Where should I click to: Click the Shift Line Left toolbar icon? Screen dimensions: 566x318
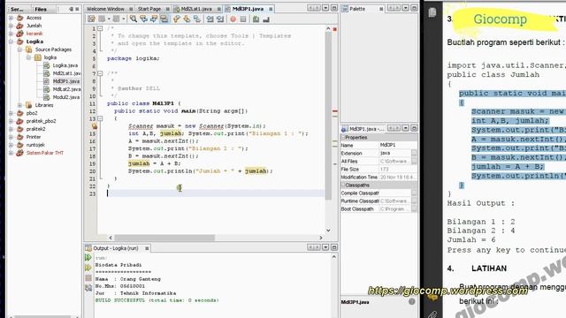click(210, 19)
